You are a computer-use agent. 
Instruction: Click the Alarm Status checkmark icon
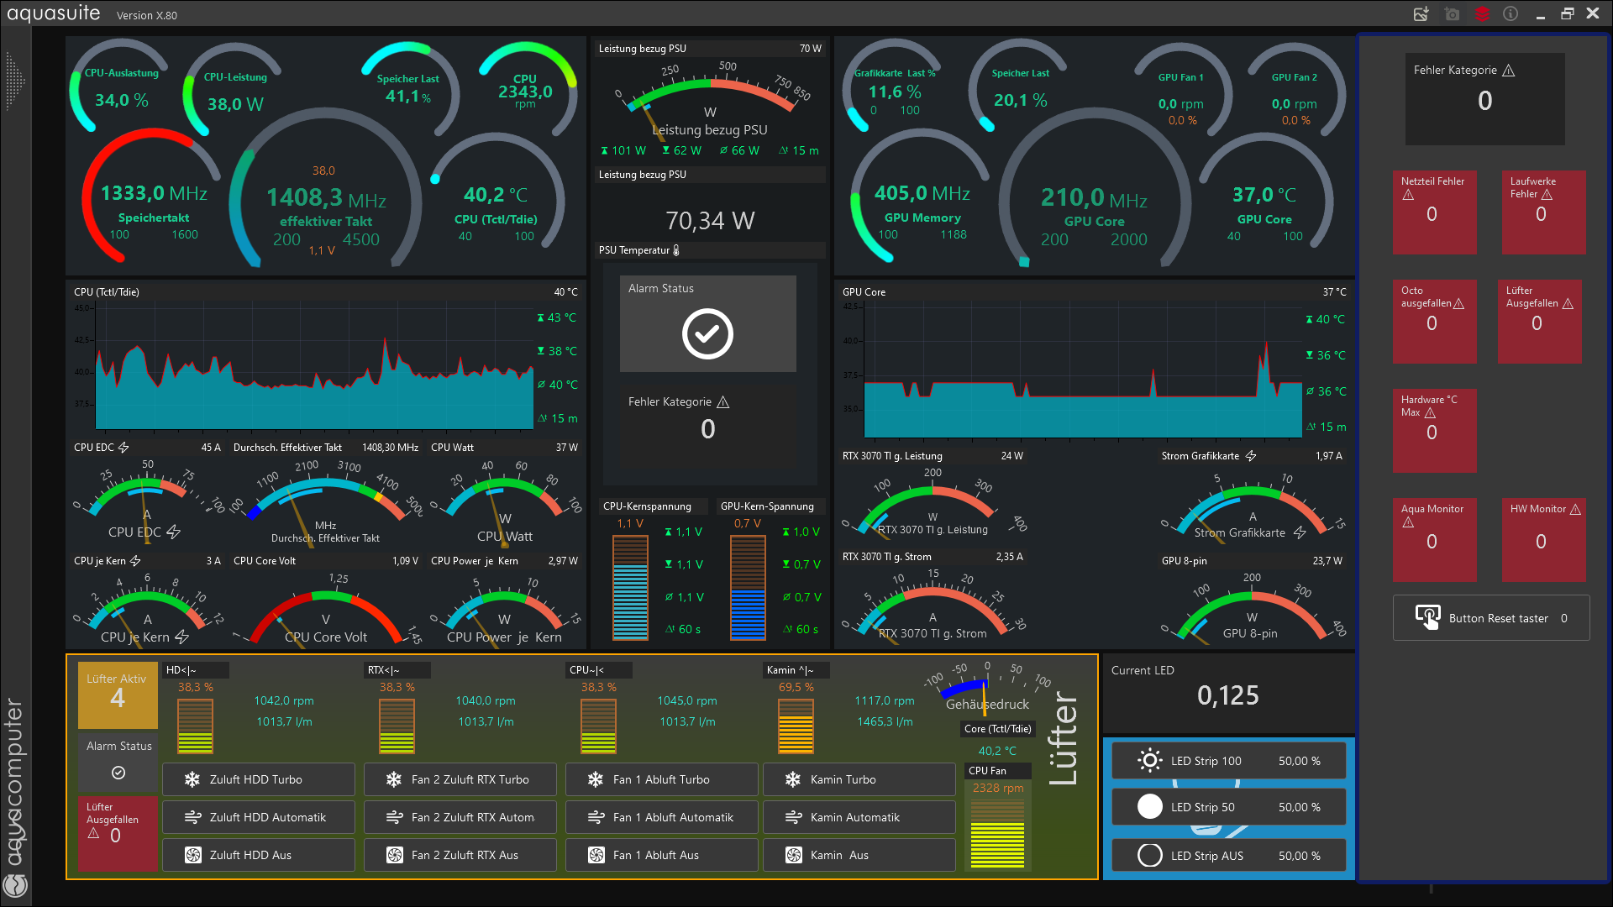[x=707, y=333]
